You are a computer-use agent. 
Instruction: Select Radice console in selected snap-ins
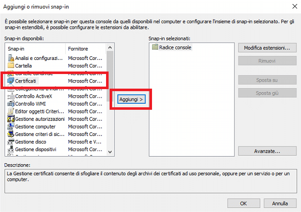(x=172, y=47)
